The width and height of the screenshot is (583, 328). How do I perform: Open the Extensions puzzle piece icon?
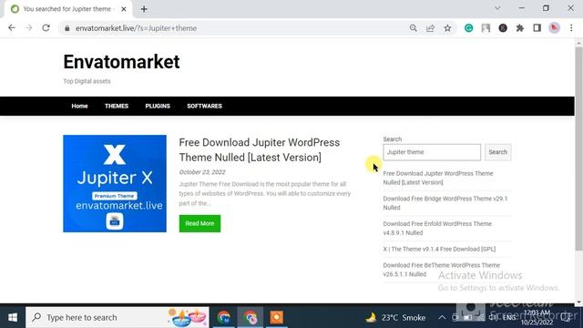[520, 28]
